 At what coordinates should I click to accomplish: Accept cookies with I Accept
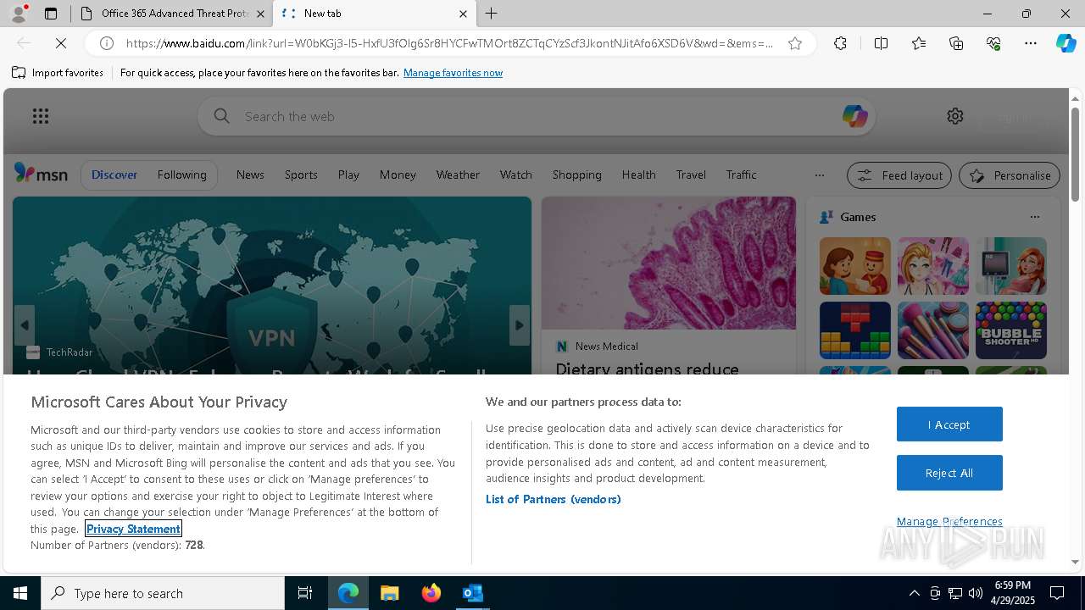pyautogui.click(x=949, y=424)
